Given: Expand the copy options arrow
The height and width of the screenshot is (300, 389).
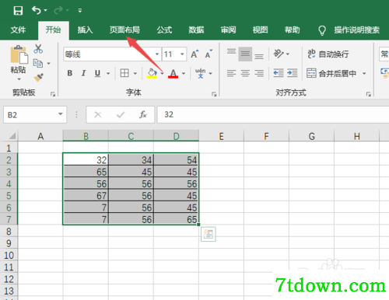Looking at the screenshot, I should point(48,63).
